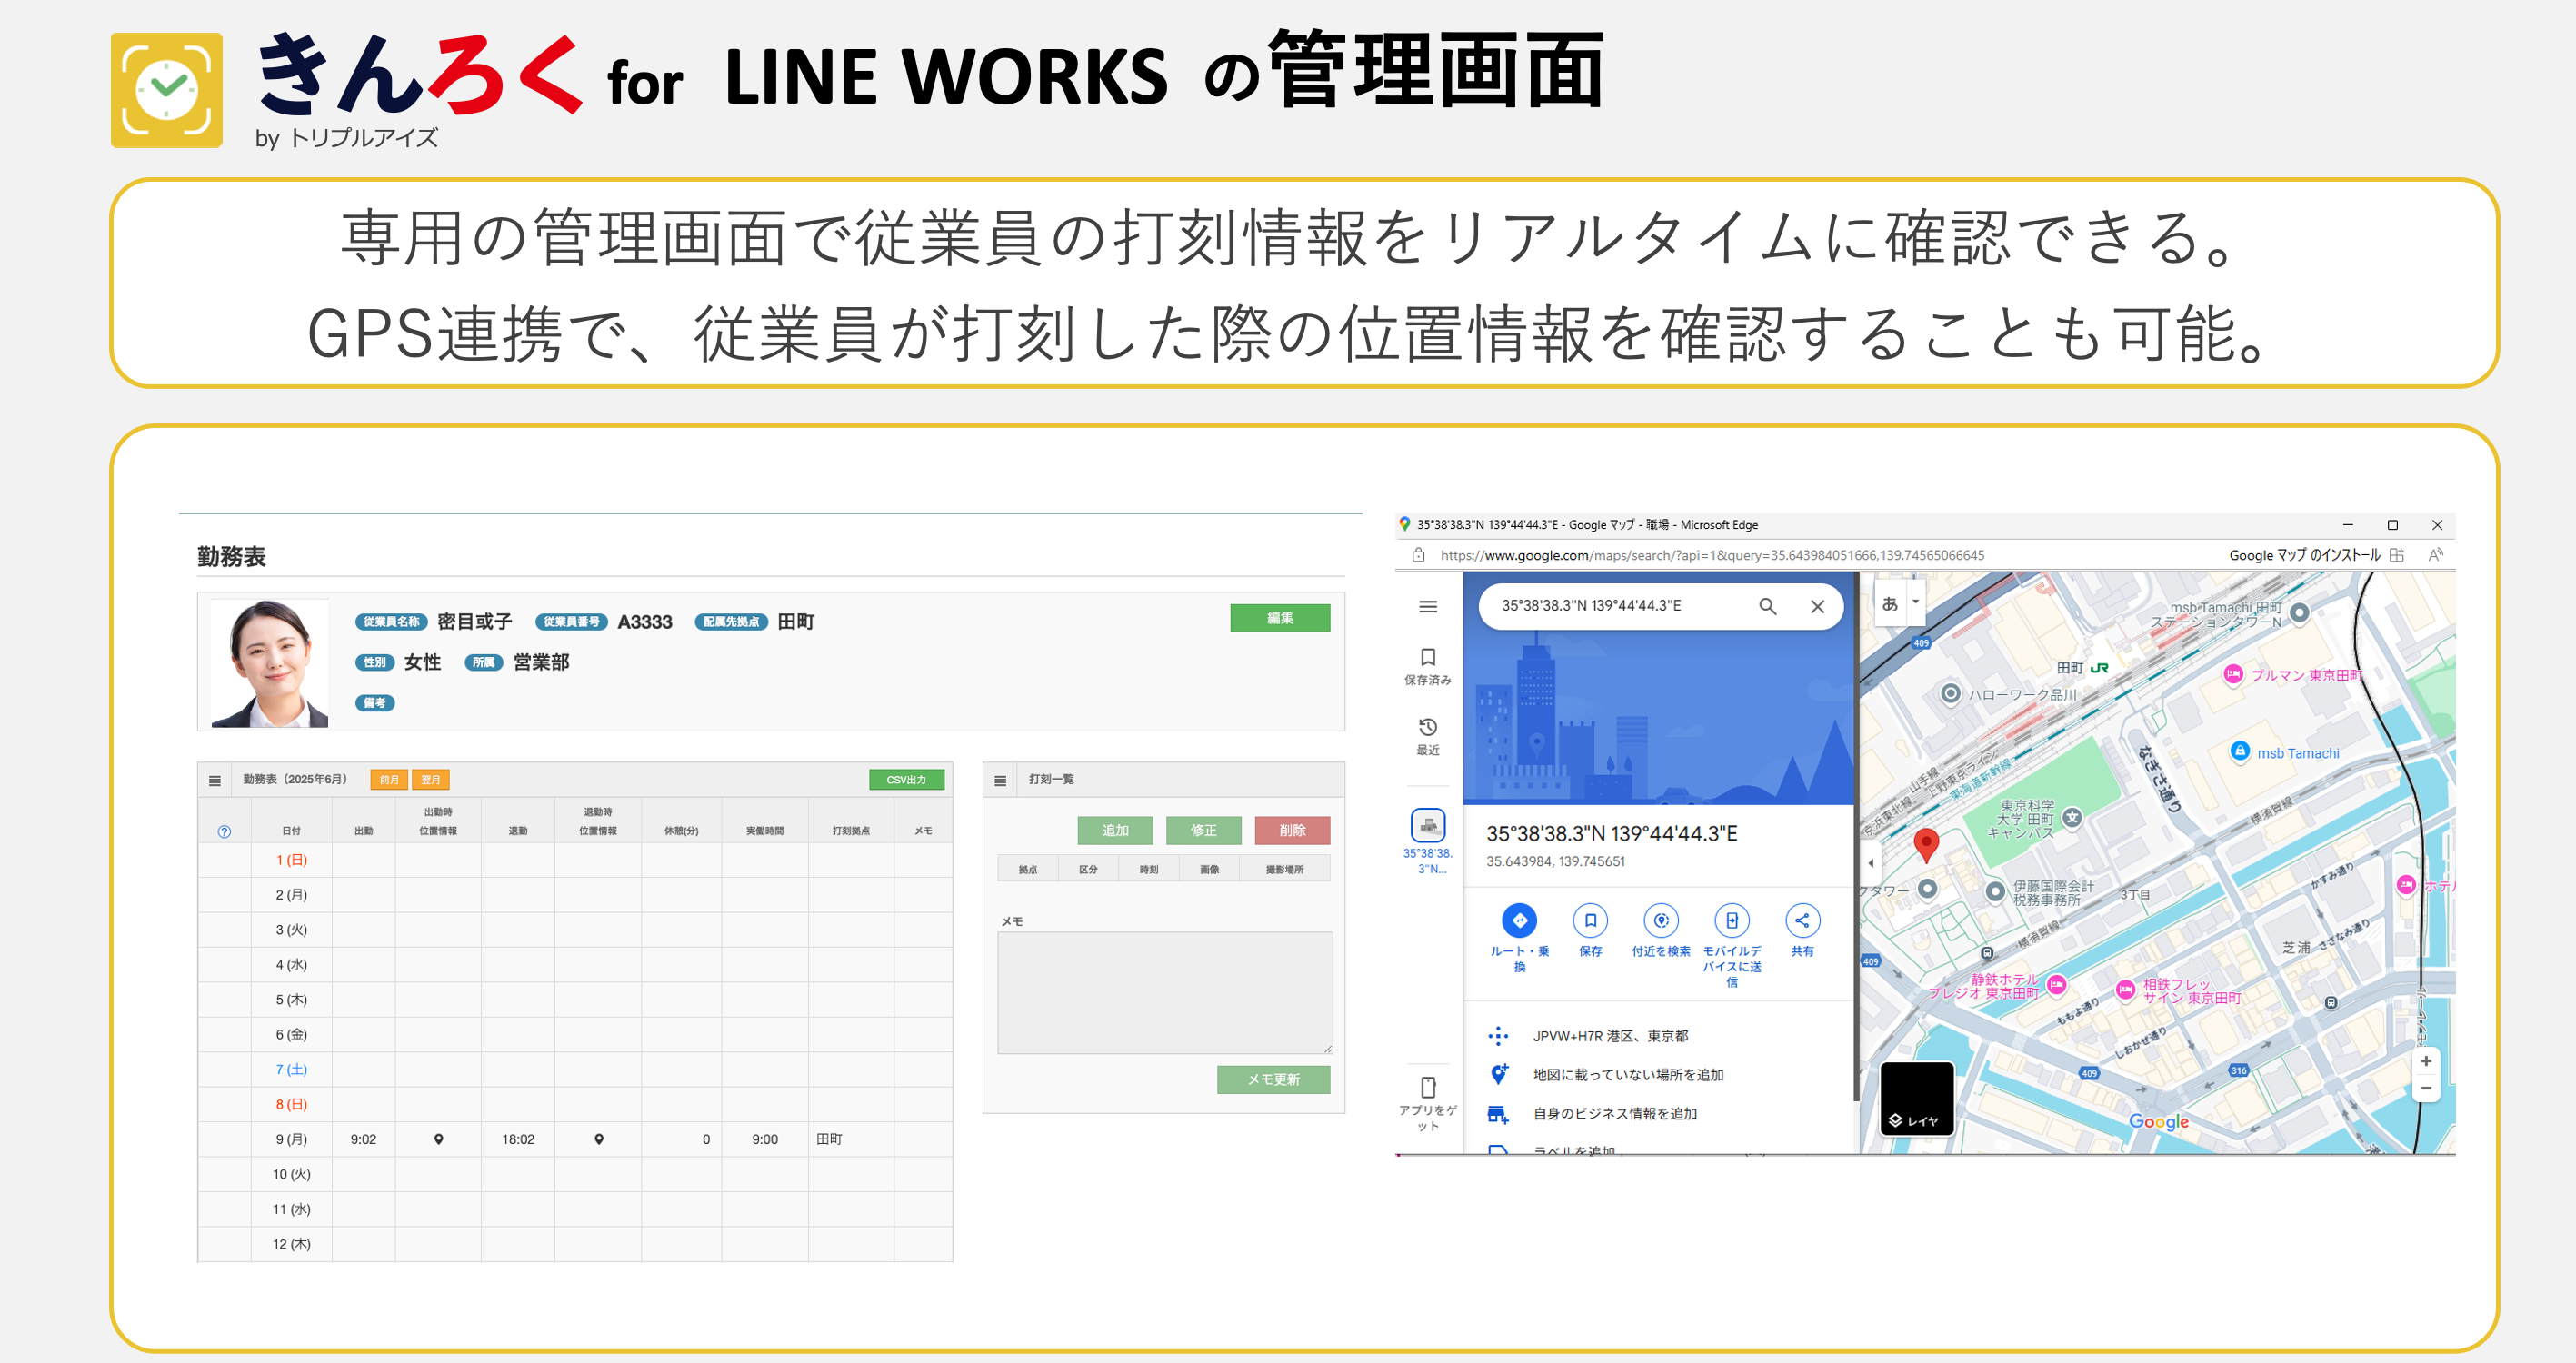The image size is (2576, 1363).
Task: Maximize the Edge Google Maps window
Action: [x=2392, y=525]
